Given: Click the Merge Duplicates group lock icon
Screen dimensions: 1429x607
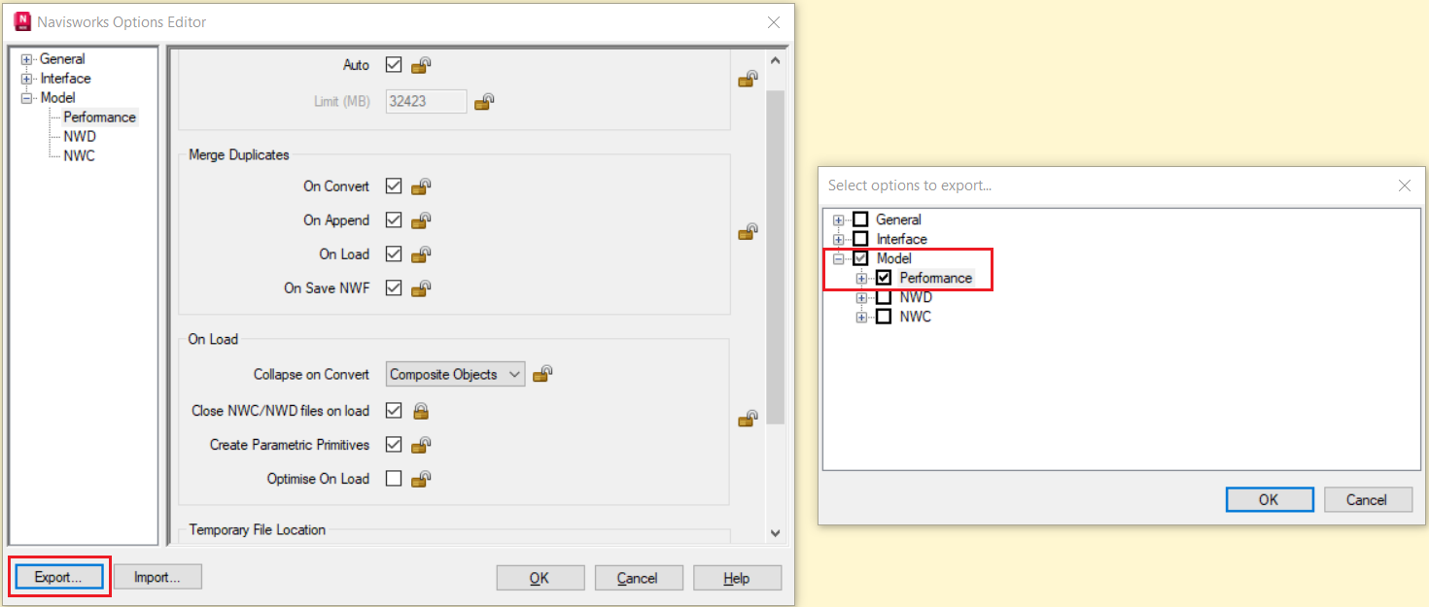Looking at the screenshot, I should point(748,232).
